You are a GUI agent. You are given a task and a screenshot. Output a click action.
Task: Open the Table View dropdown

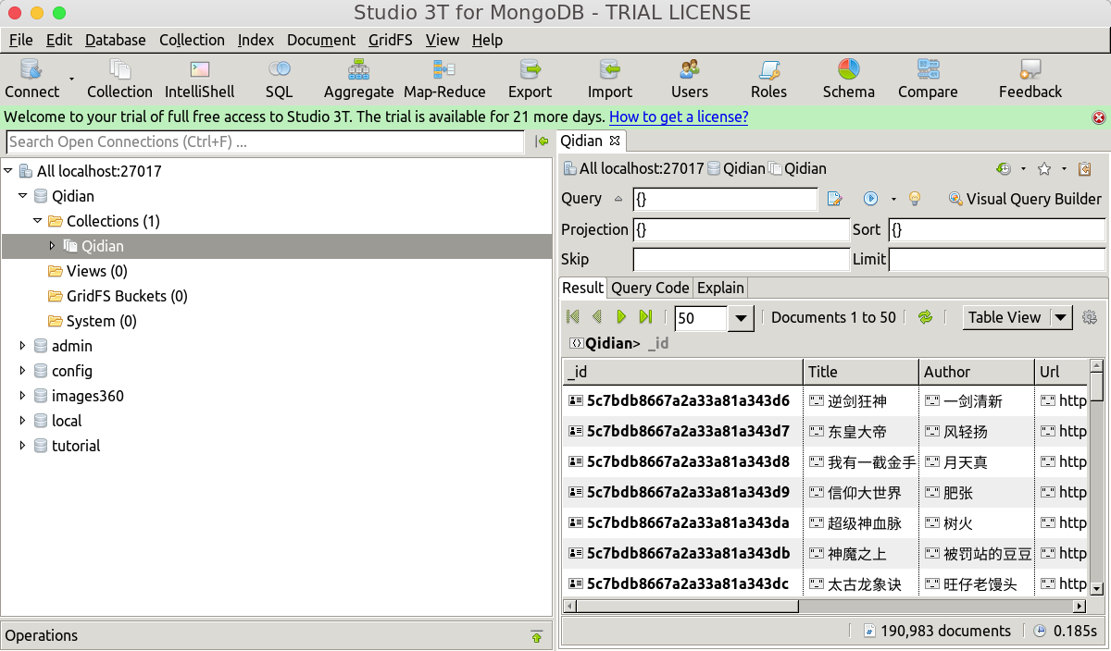click(1061, 317)
